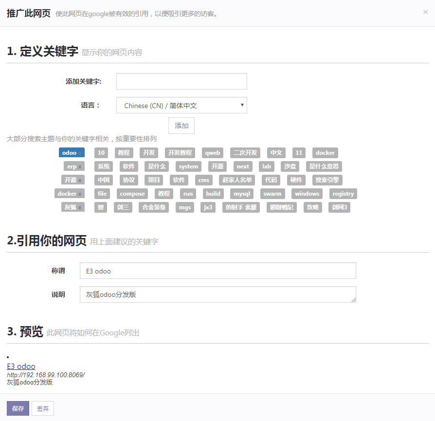Open the language dropdown

(181, 105)
